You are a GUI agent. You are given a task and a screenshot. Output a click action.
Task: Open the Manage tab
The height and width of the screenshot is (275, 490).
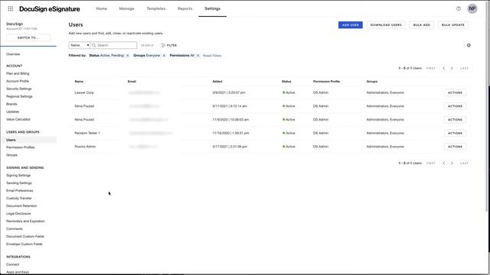click(126, 8)
